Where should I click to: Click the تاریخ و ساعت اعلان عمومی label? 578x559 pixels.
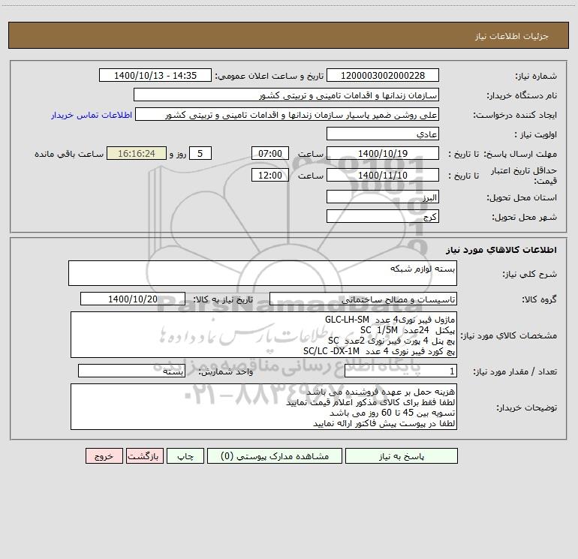click(x=269, y=76)
